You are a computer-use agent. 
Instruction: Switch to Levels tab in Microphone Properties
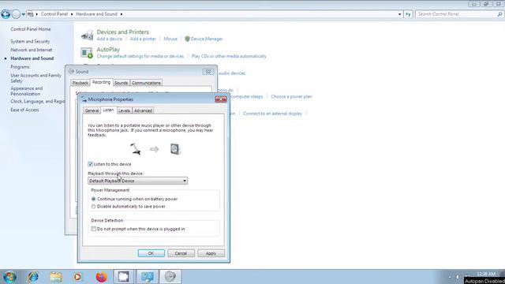124,110
